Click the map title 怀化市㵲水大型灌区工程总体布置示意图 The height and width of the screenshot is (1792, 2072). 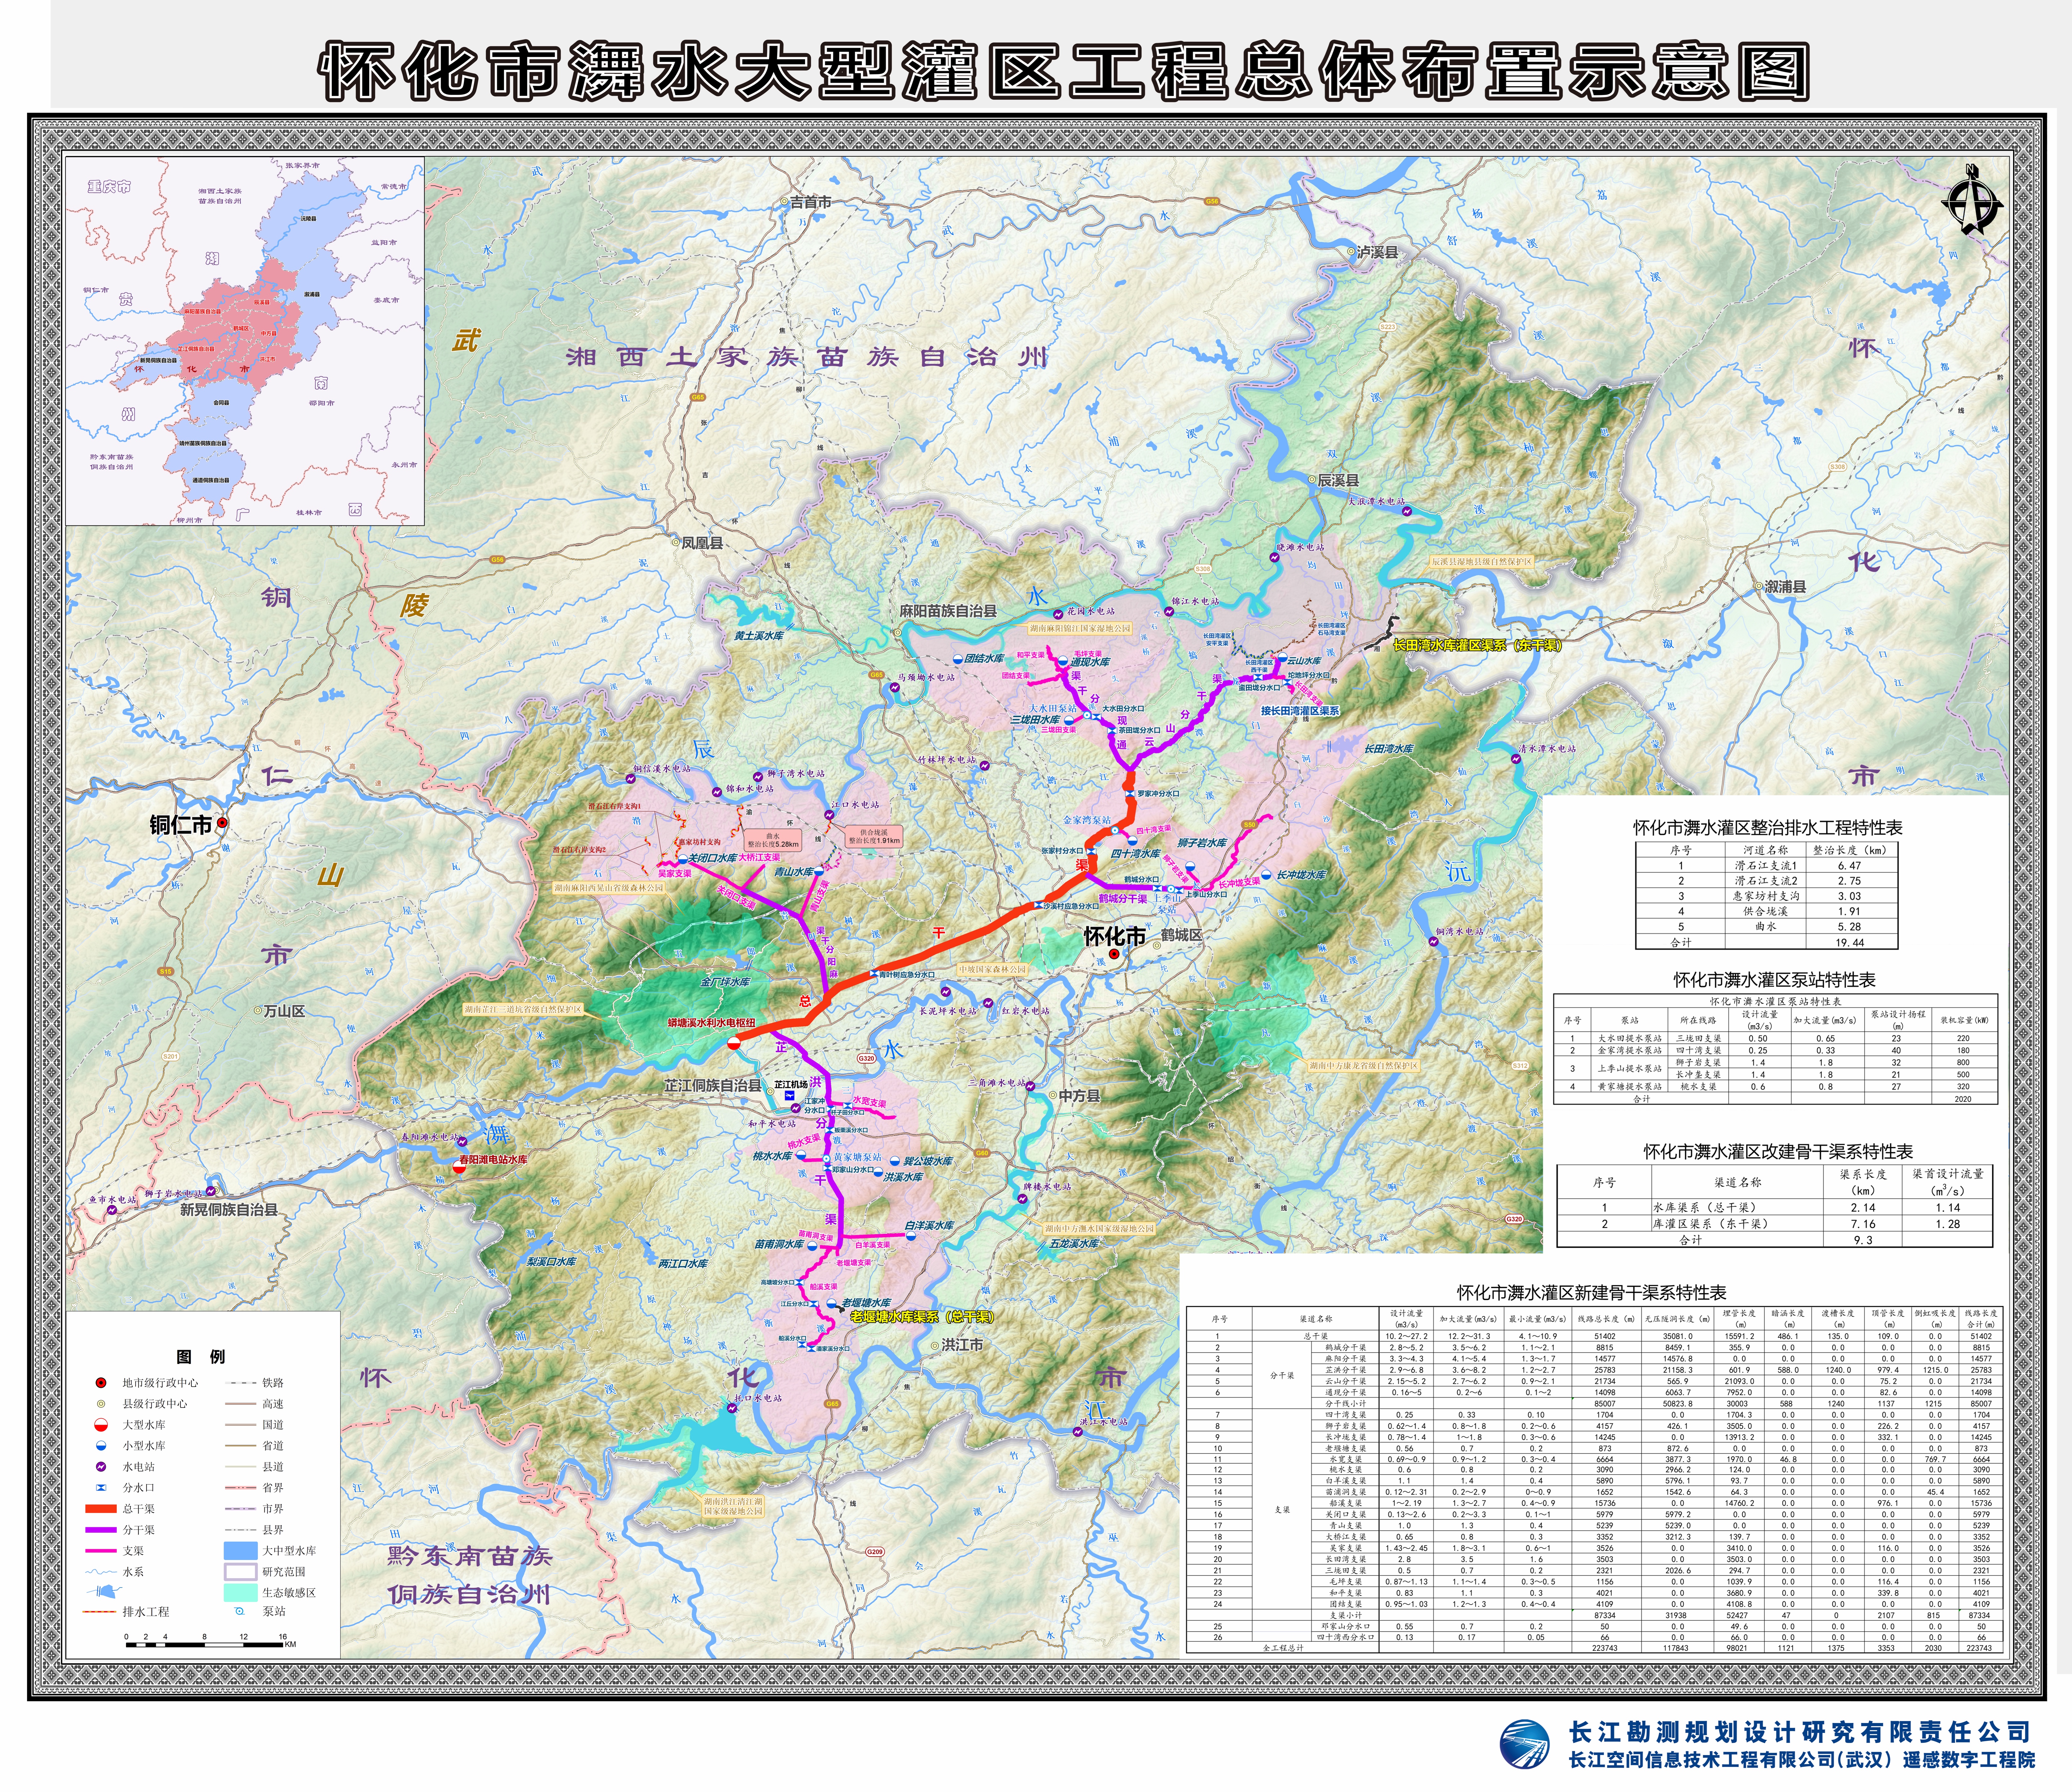[x=1065, y=72]
